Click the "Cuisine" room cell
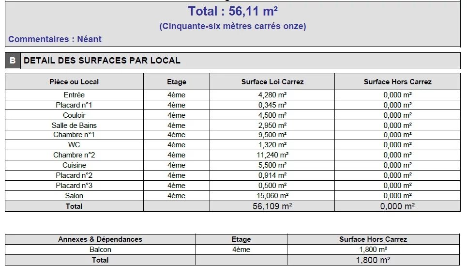Image resolution: width=467 pixels, height=266 pixels. point(74,165)
